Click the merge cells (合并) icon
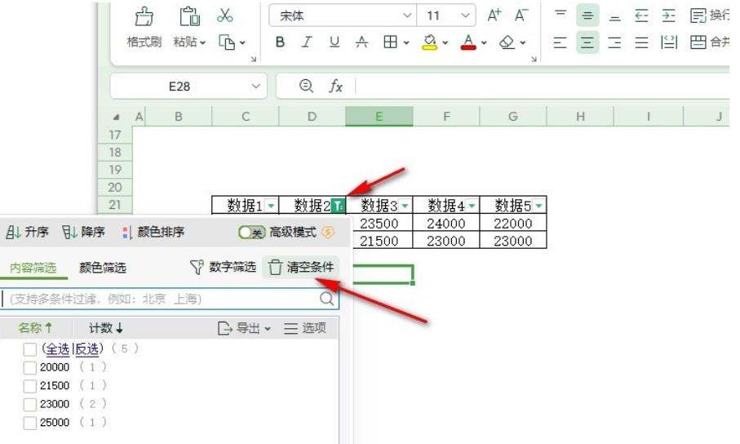Image resolution: width=740 pixels, height=444 pixels. click(x=698, y=42)
